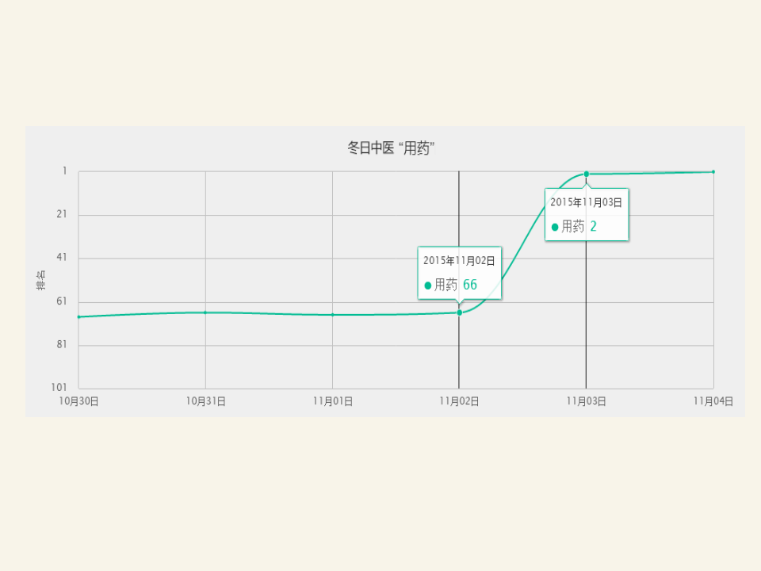Click the data point at 10月30日
The width and height of the screenshot is (761, 571).
pos(78,317)
